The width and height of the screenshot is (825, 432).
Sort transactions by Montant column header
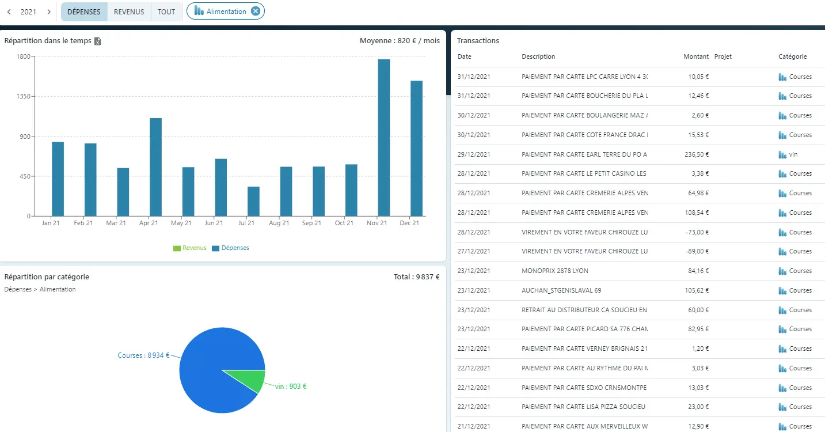(x=695, y=57)
